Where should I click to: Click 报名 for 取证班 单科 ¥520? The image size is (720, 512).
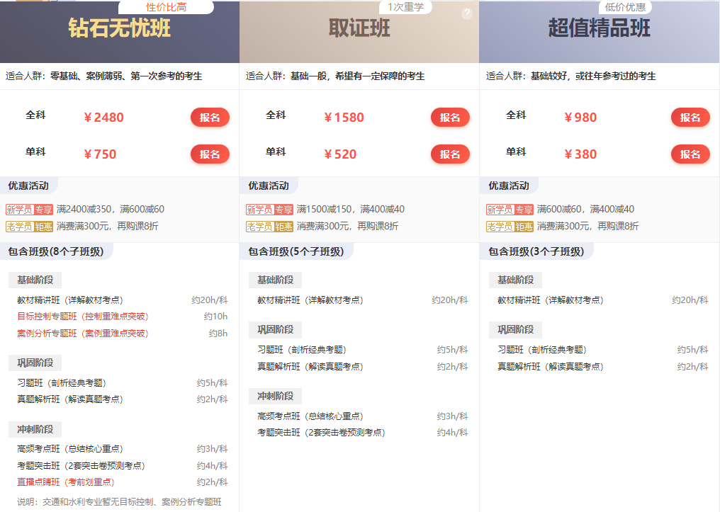coord(450,154)
